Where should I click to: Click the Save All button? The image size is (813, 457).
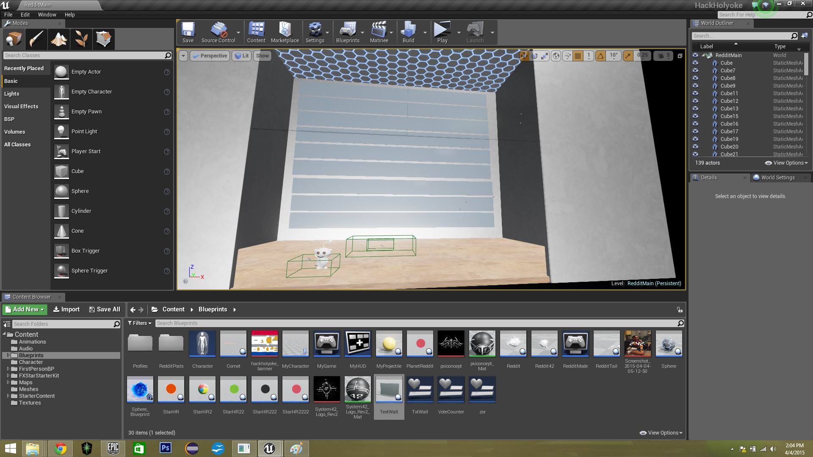105,309
